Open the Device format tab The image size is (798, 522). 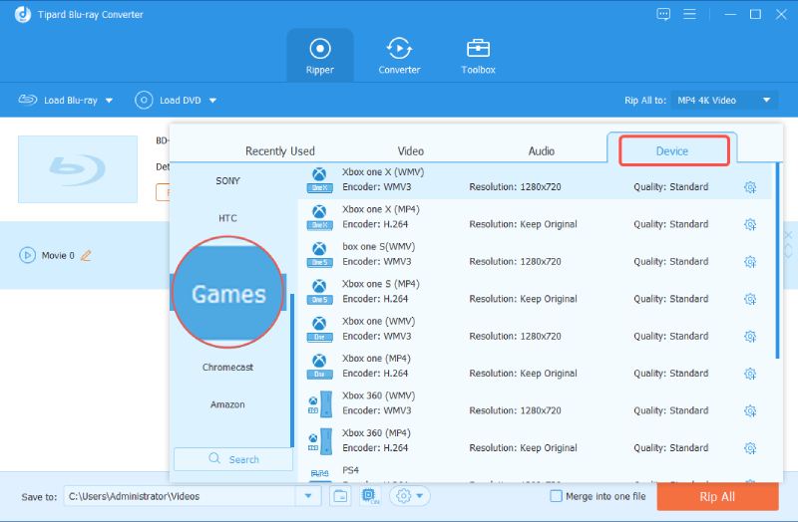coord(671,151)
